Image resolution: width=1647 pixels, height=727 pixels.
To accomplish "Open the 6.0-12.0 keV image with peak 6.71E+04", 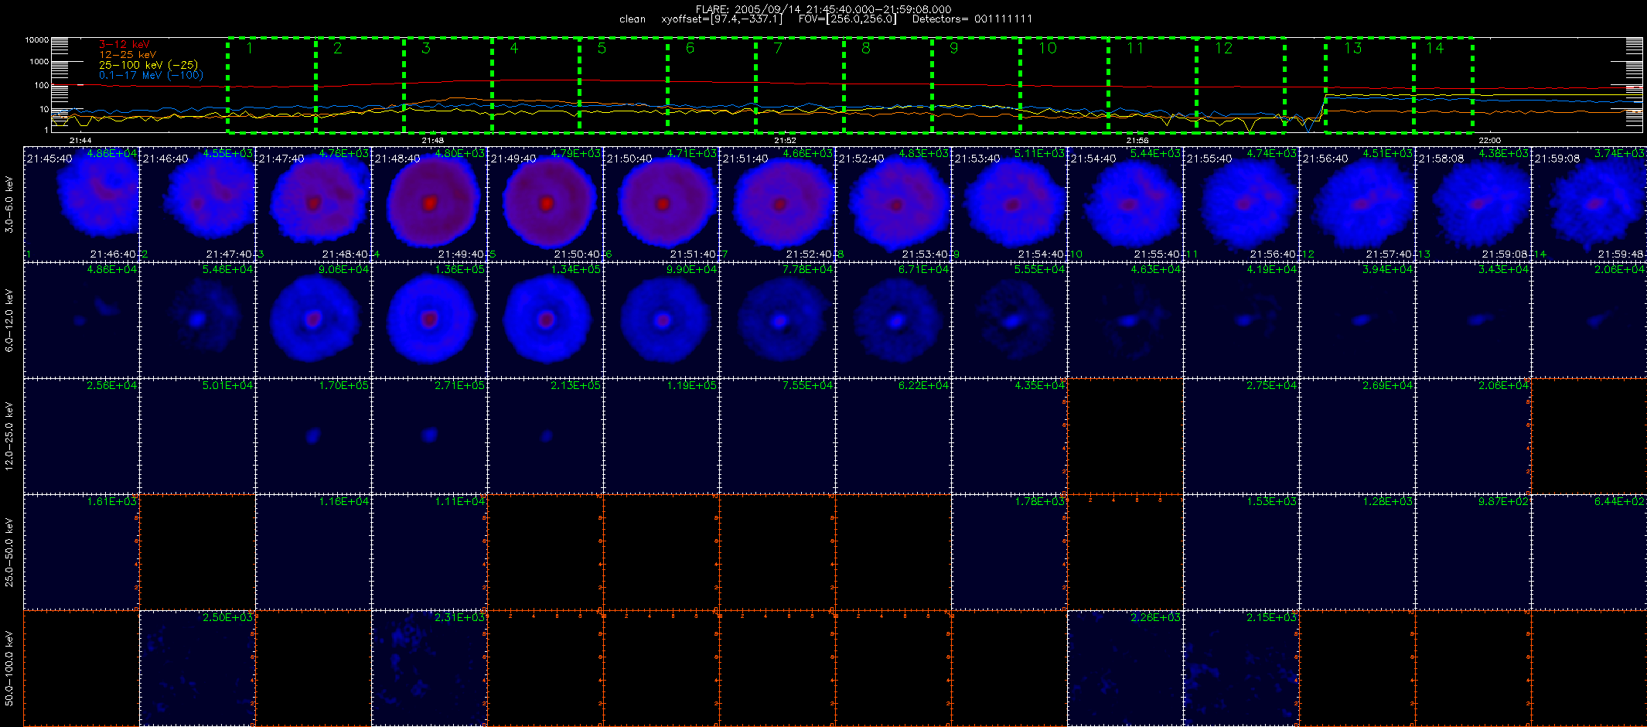I will [894, 320].
